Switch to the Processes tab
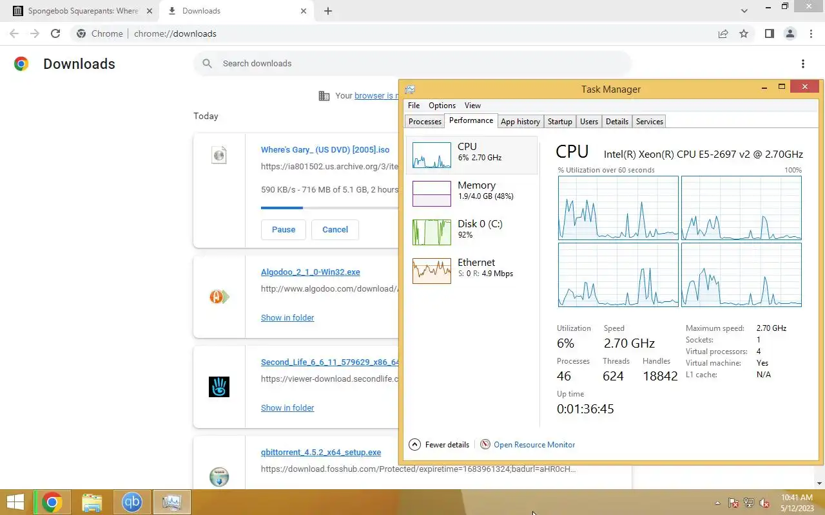The width and height of the screenshot is (825, 515). coord(425,122)
